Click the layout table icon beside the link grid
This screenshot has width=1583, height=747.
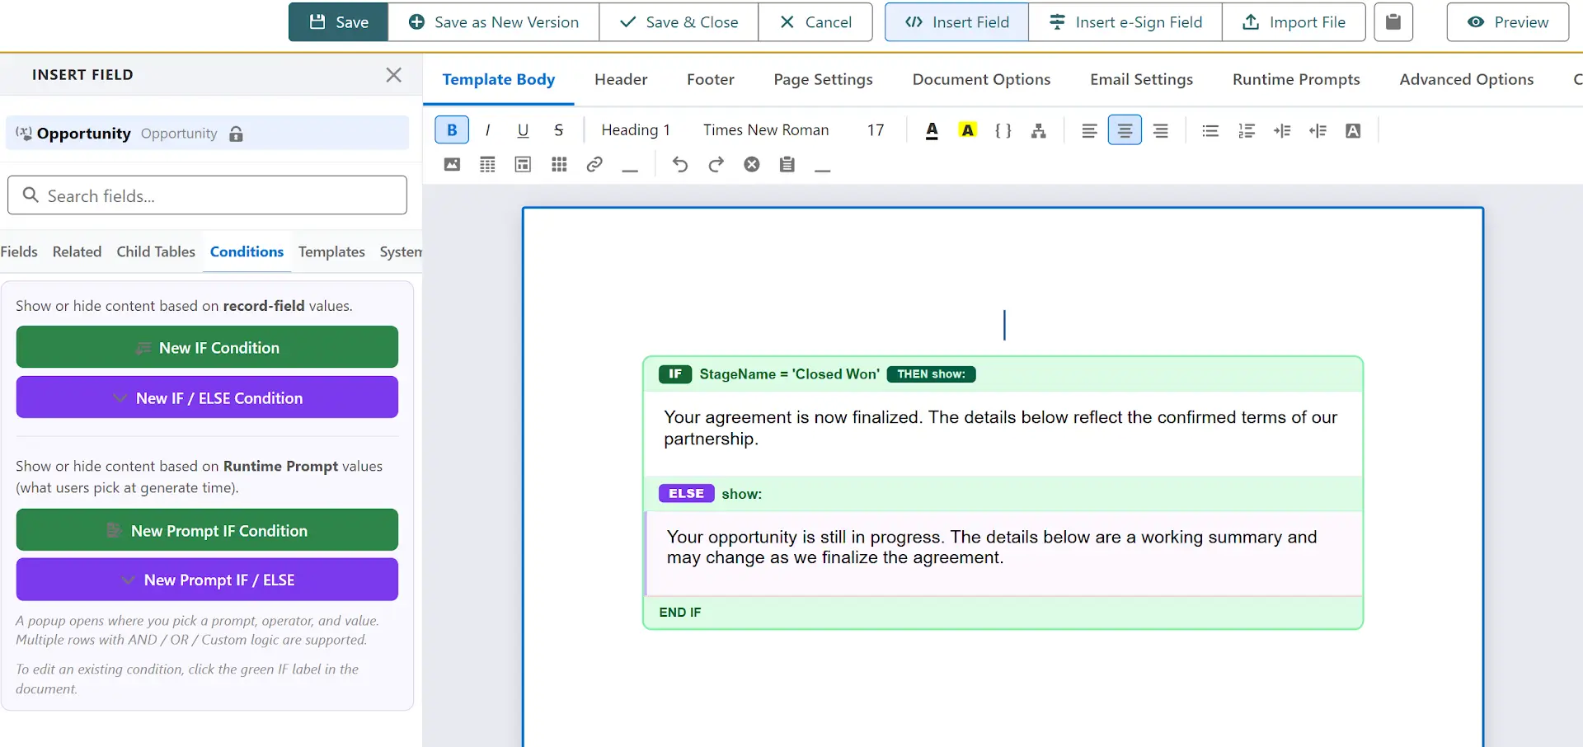click(523, 164)
